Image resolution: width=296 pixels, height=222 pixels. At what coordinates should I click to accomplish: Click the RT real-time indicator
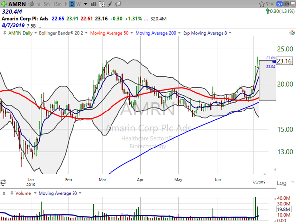(273, 4)
